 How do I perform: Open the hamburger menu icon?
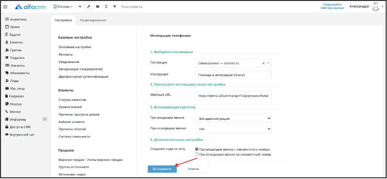pos(5,7)
